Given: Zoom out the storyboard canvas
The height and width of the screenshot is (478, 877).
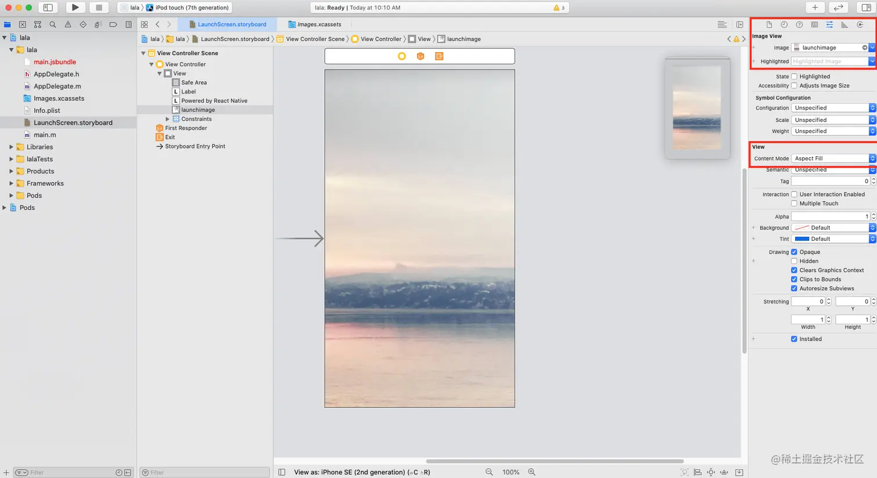Looking at the screenshot, I should [489, 472].
